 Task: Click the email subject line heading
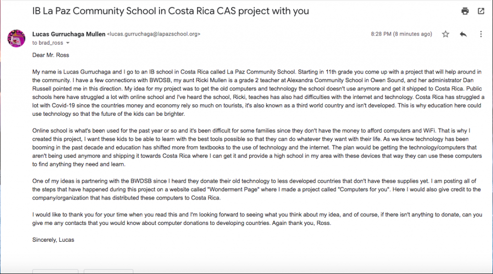pos(170,11)
